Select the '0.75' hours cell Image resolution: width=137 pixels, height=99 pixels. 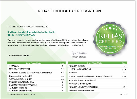(124, 76)
